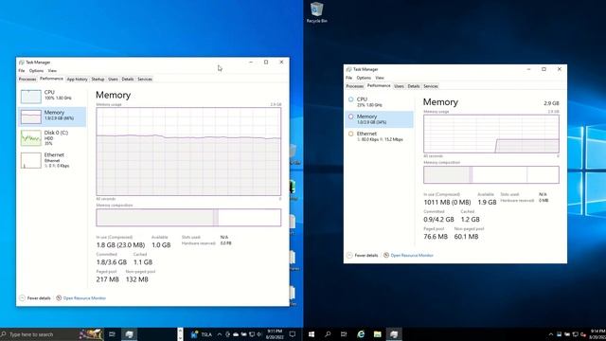Click the muted volume icon in right system tray

583,334
